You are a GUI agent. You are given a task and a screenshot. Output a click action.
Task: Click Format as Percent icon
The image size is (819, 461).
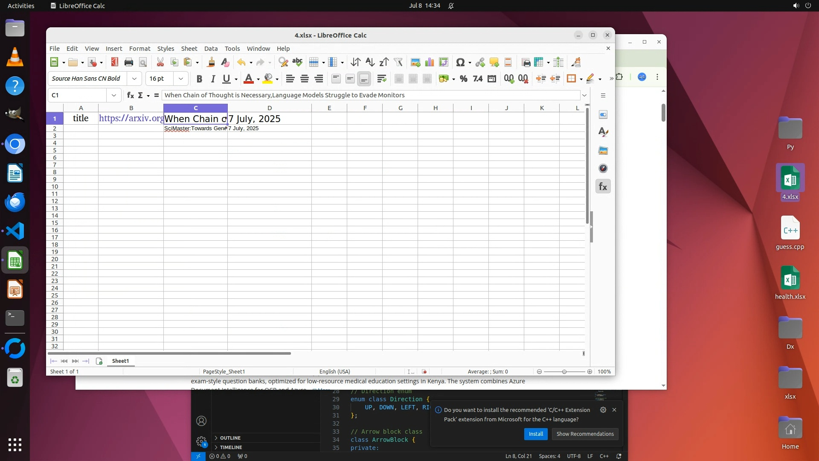point(463,79)
